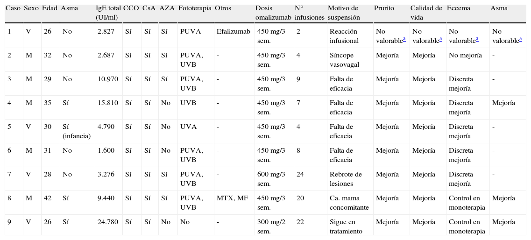Click footnote 'a' in last Asma column

520,39
